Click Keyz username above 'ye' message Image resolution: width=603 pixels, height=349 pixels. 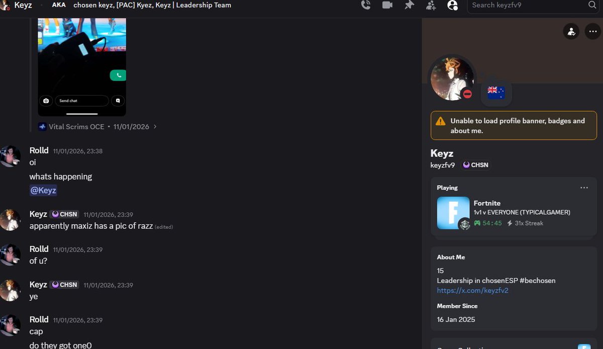click(x=38, y=285)
